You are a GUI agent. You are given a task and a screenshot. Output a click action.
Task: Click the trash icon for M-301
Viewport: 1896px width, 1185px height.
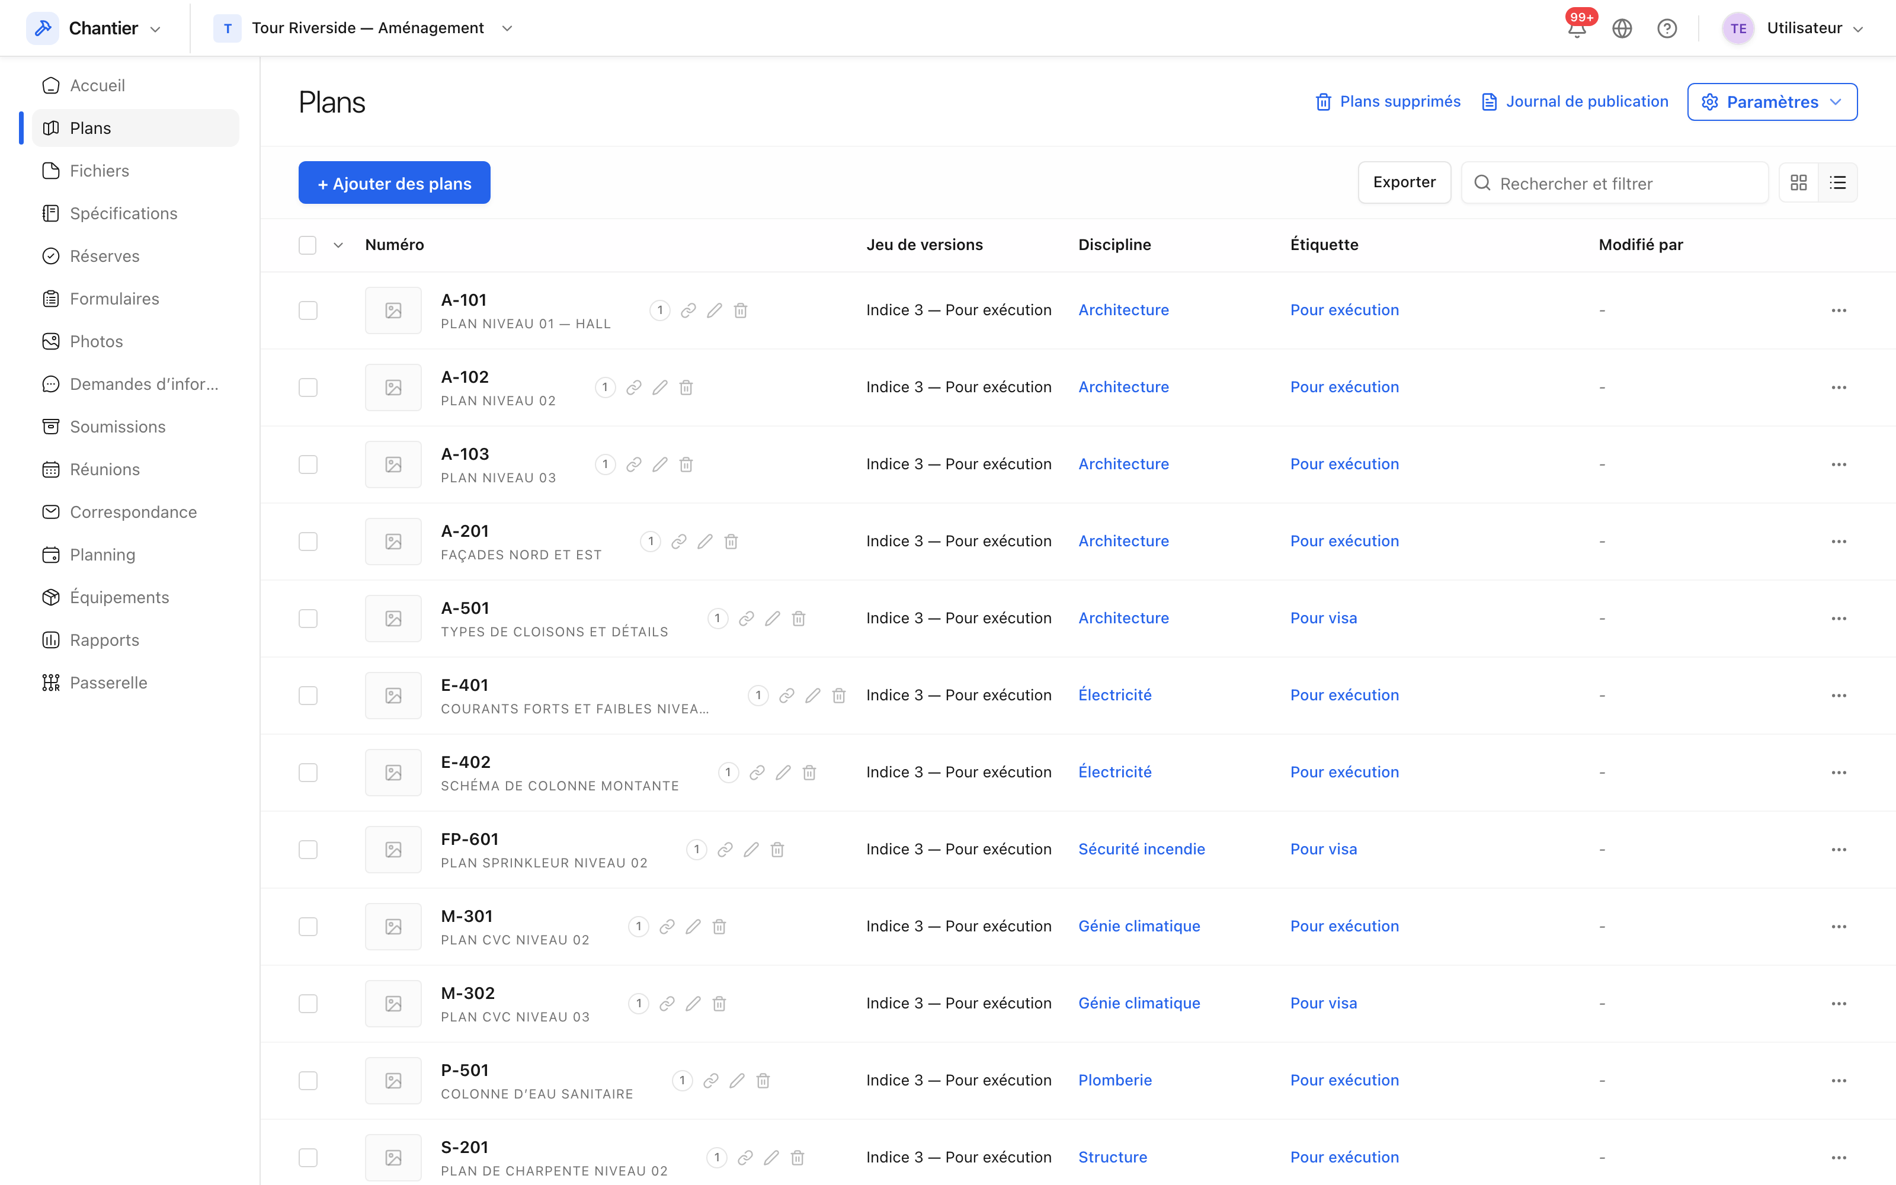719,926
